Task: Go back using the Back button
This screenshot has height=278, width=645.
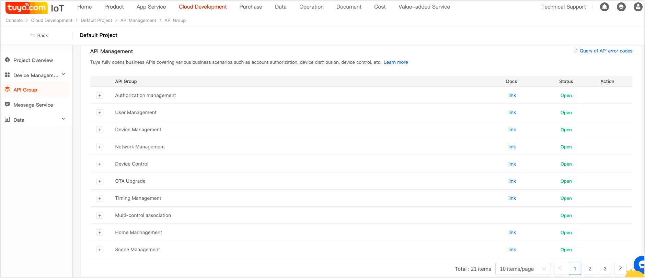Action: 39,35
